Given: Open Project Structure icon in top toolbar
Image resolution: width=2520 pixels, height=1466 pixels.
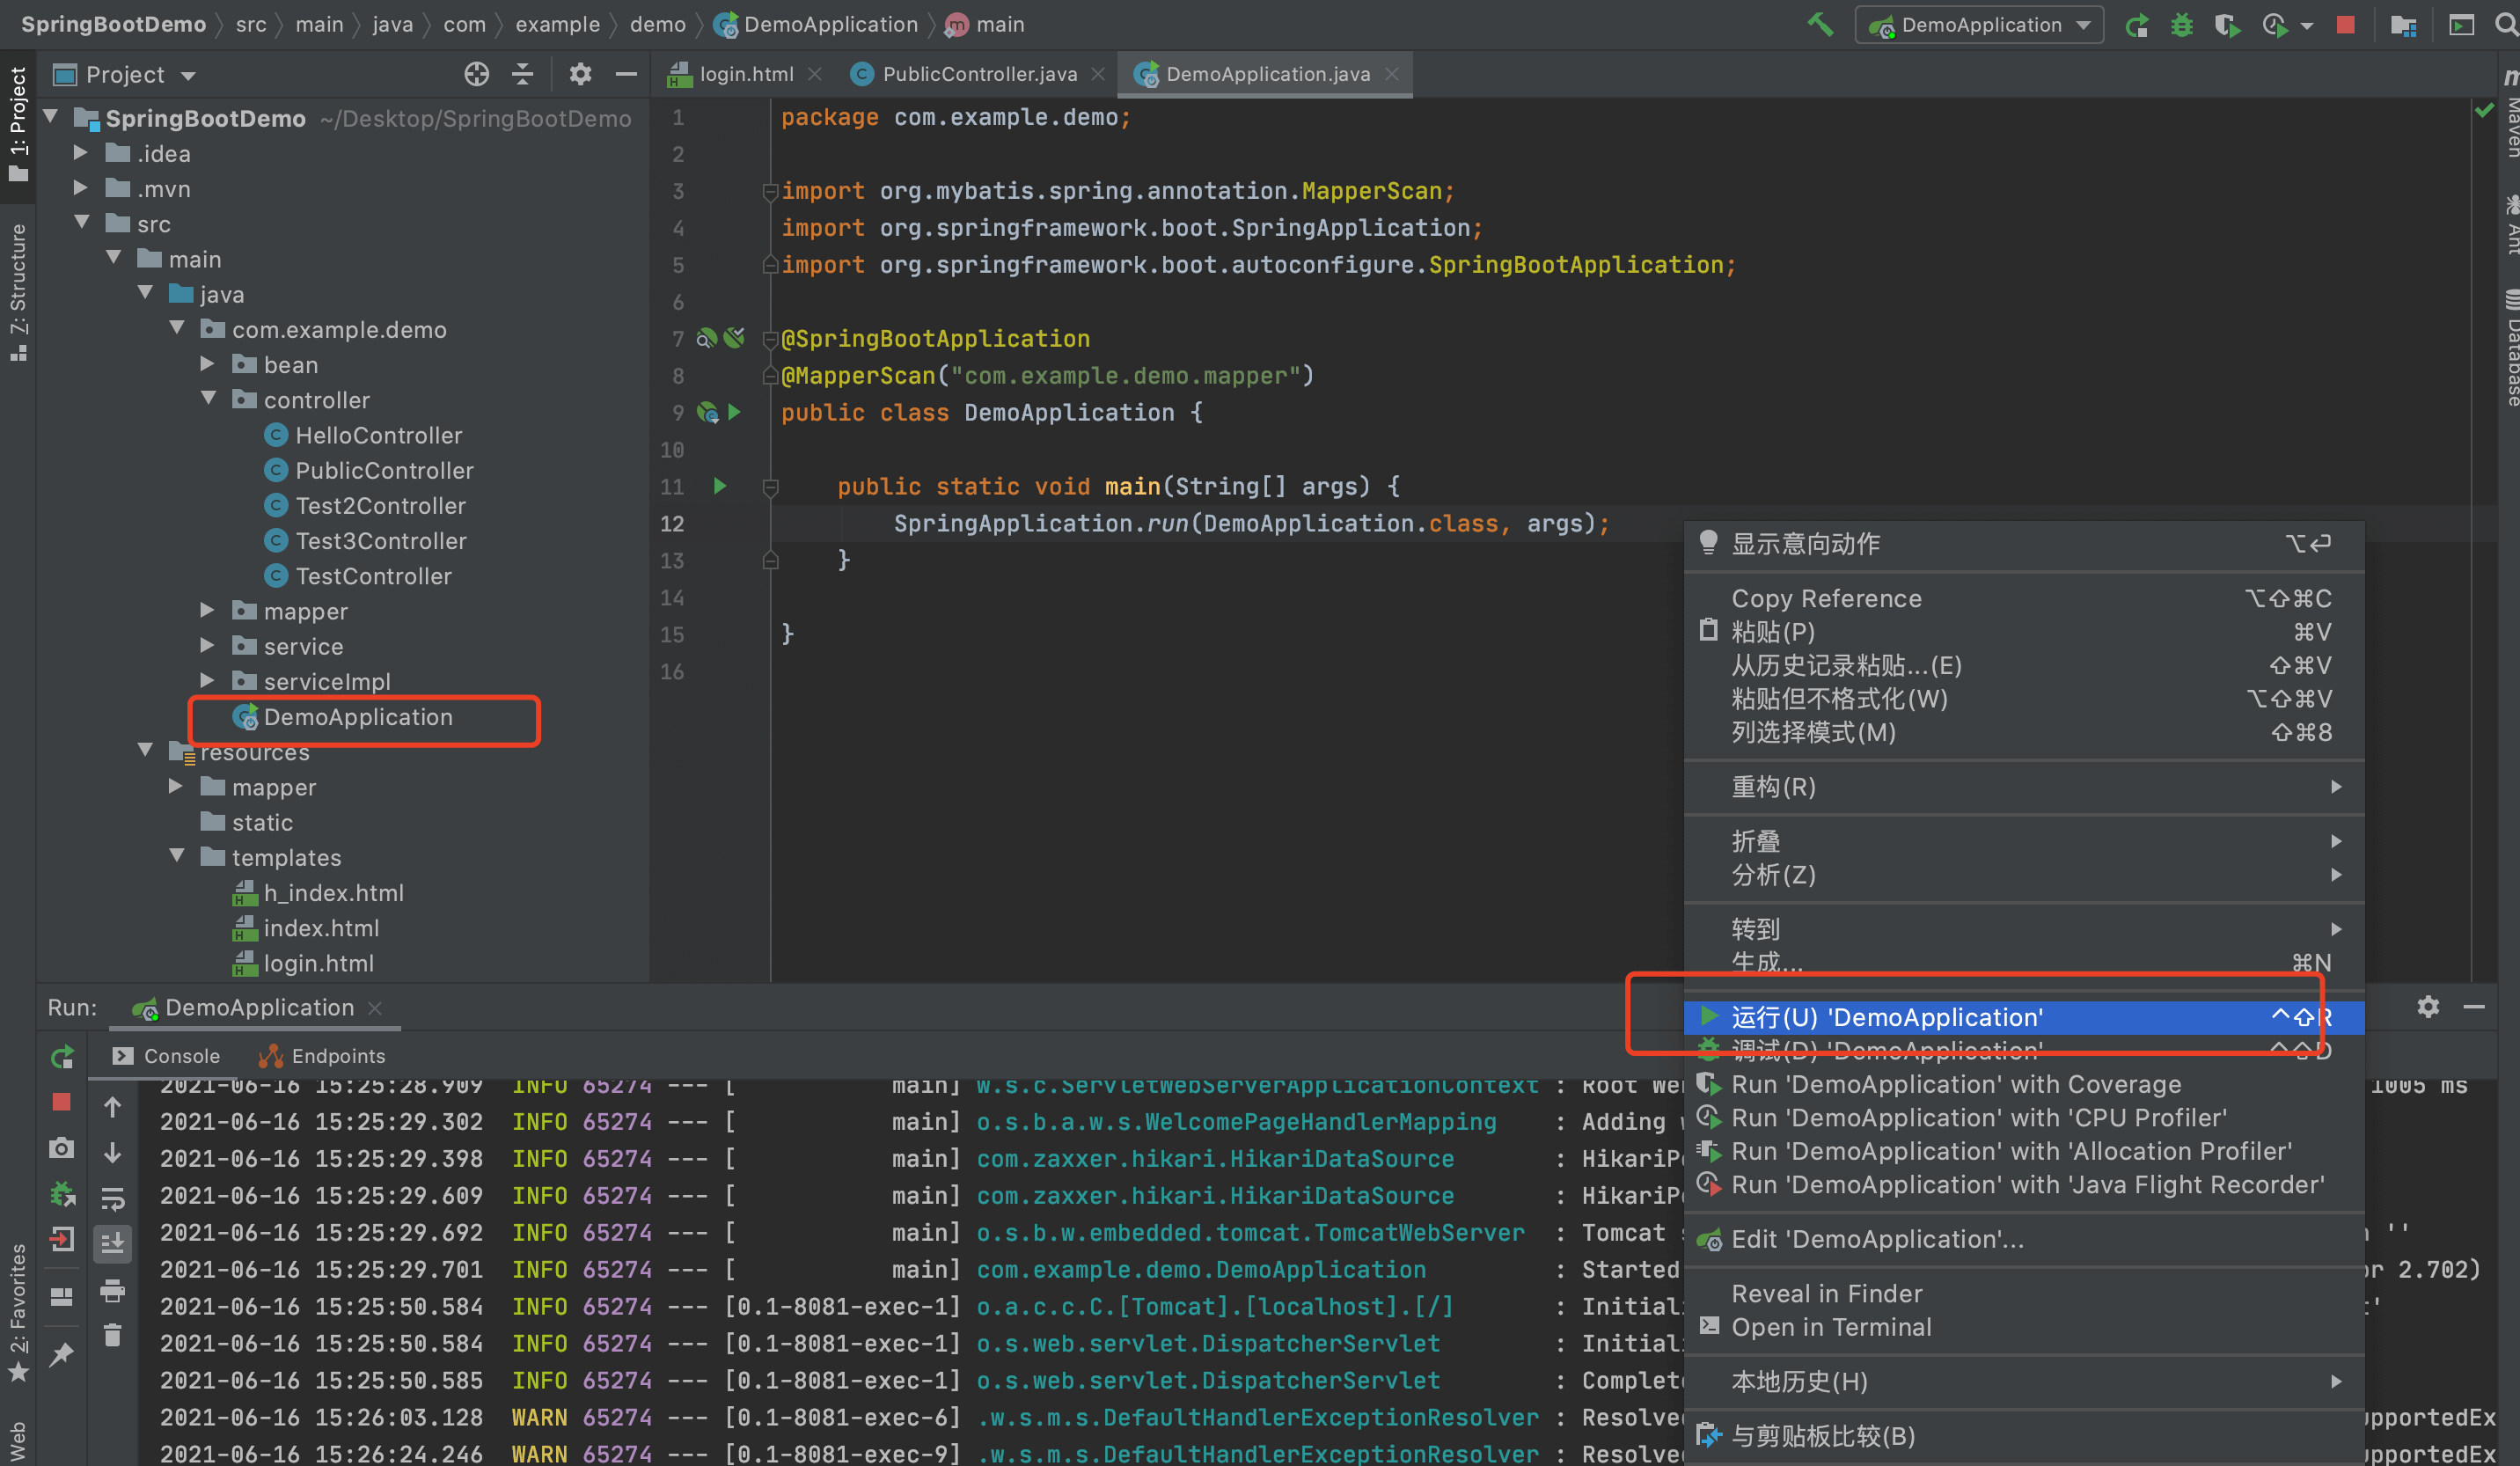Looking at the screenshot, I should pos(2403,25).
